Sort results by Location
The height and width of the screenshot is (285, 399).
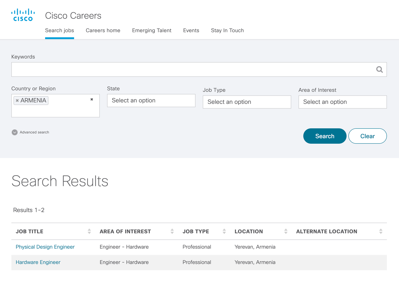286,231
